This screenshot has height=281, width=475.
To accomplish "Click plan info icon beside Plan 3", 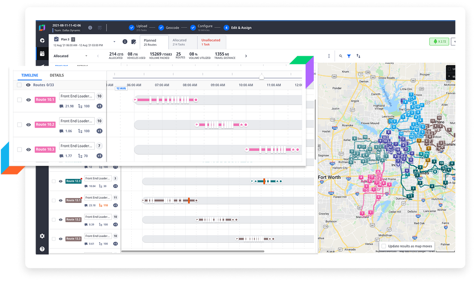I will tap(125, 41).
